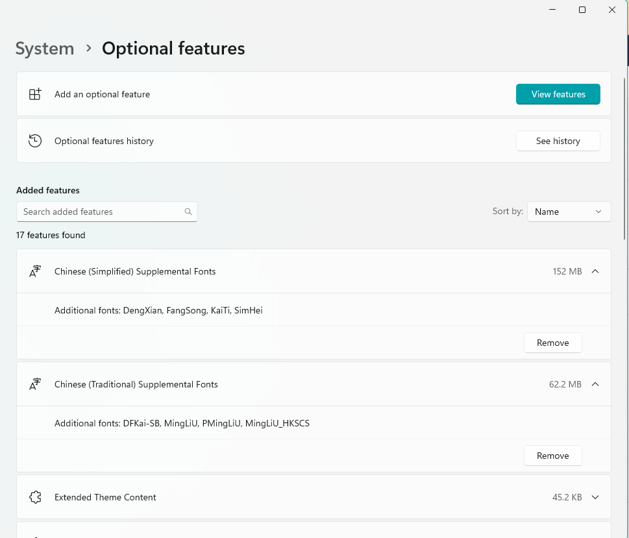
Task: Minimize the Settings window
Action: point(552,10)
